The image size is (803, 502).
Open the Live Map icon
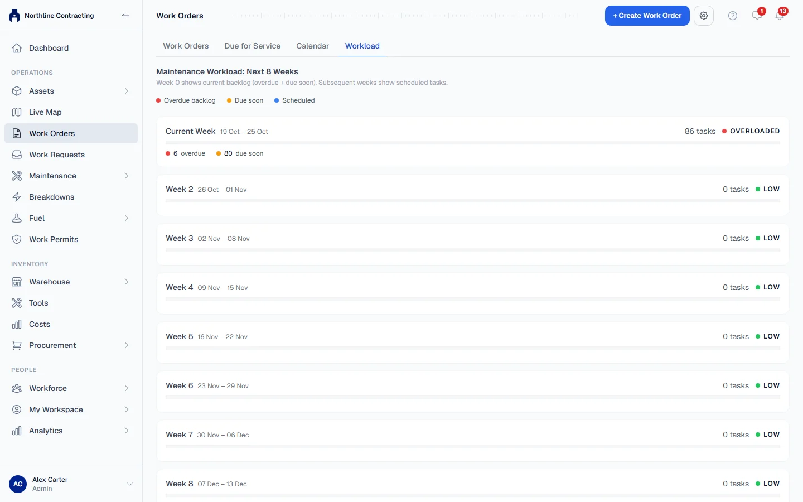pyautogui.click(x=17, y=112)
